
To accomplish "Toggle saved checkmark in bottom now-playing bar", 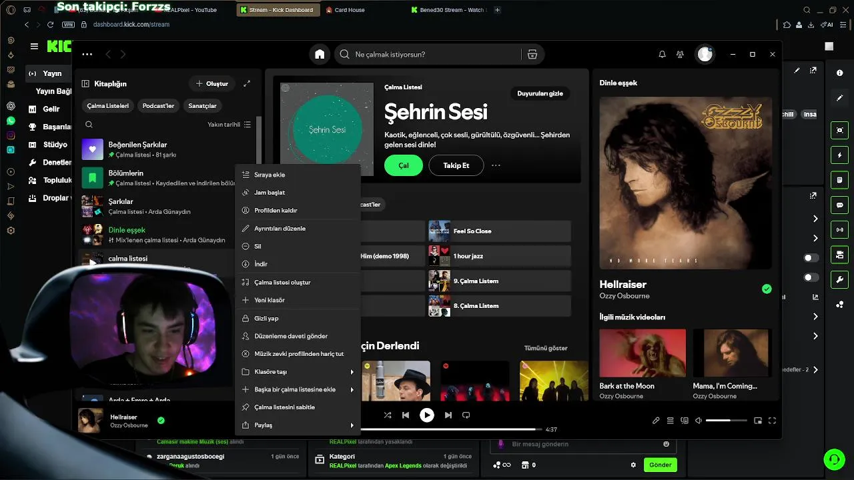I will (x=161, y=420).
